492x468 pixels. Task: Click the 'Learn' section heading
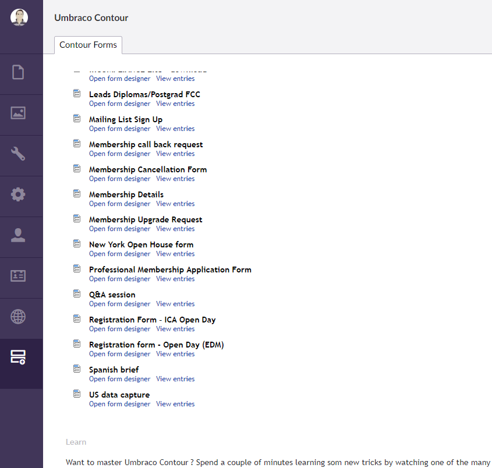tap(76, 442)
